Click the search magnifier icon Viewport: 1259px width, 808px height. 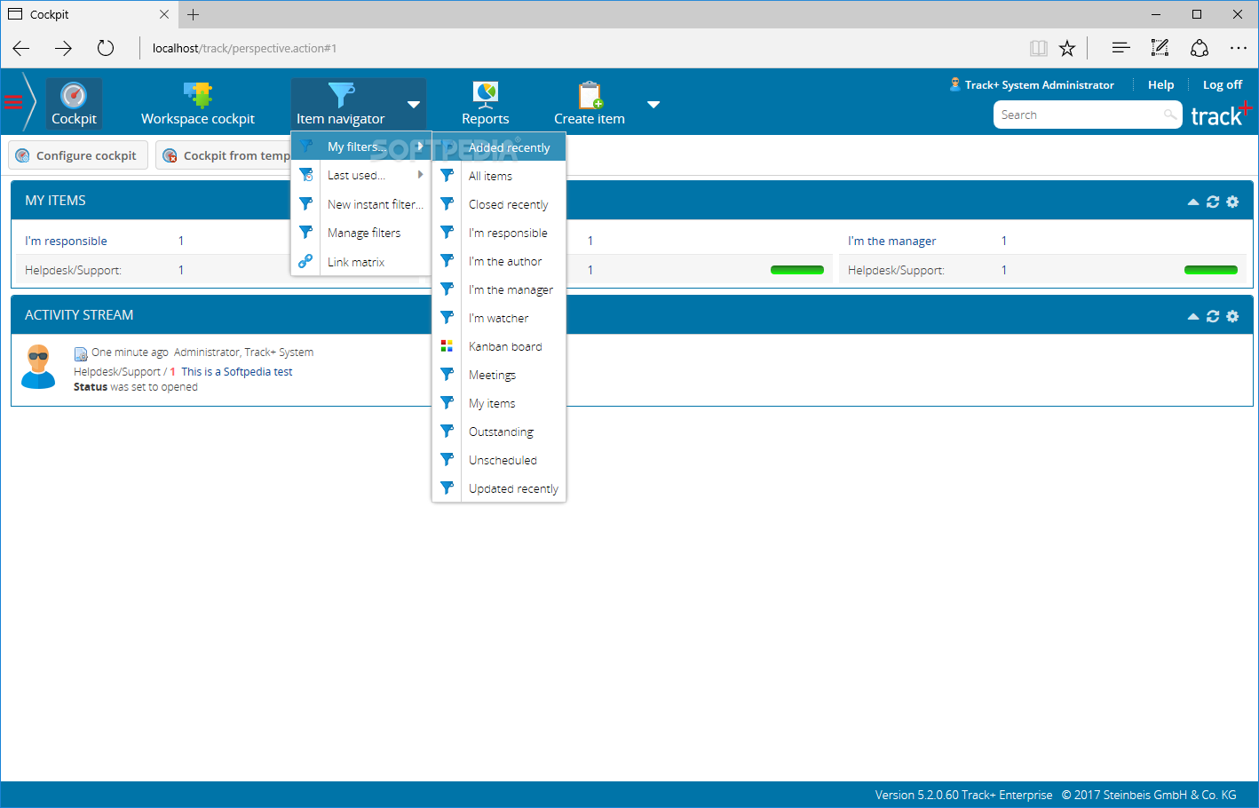1170,115
